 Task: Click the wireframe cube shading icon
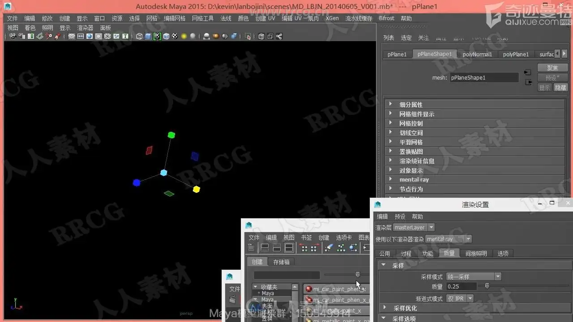(139, 36)
